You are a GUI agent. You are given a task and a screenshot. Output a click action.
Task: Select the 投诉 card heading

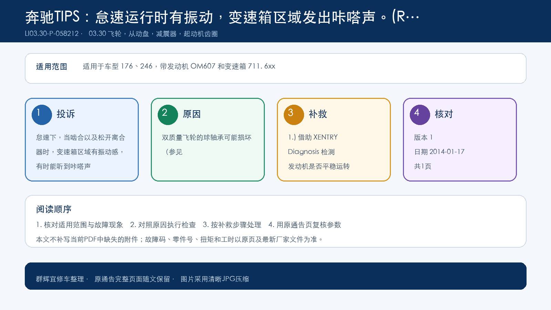click(66, 114)
